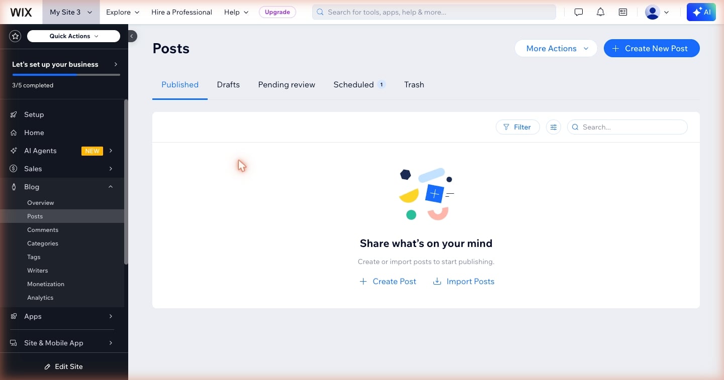This screenshot has height=380, width=724.
Task: Expand the Site & Mobile App chevron
Action: point(111,343)
